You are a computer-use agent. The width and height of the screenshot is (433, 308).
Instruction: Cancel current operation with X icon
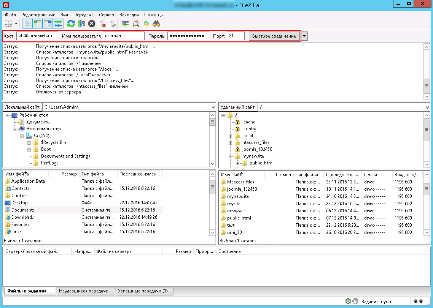pos(92,24)
